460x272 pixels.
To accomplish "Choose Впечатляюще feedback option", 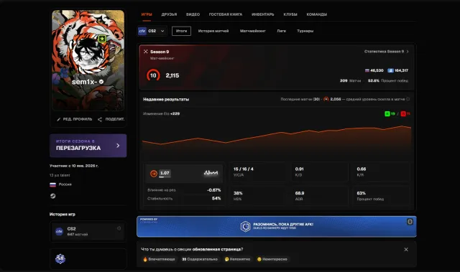I will (x=159, y=259).
